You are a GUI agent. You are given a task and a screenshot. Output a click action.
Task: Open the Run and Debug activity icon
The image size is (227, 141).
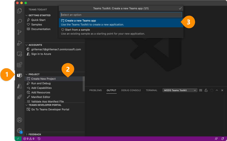[19, 43]
